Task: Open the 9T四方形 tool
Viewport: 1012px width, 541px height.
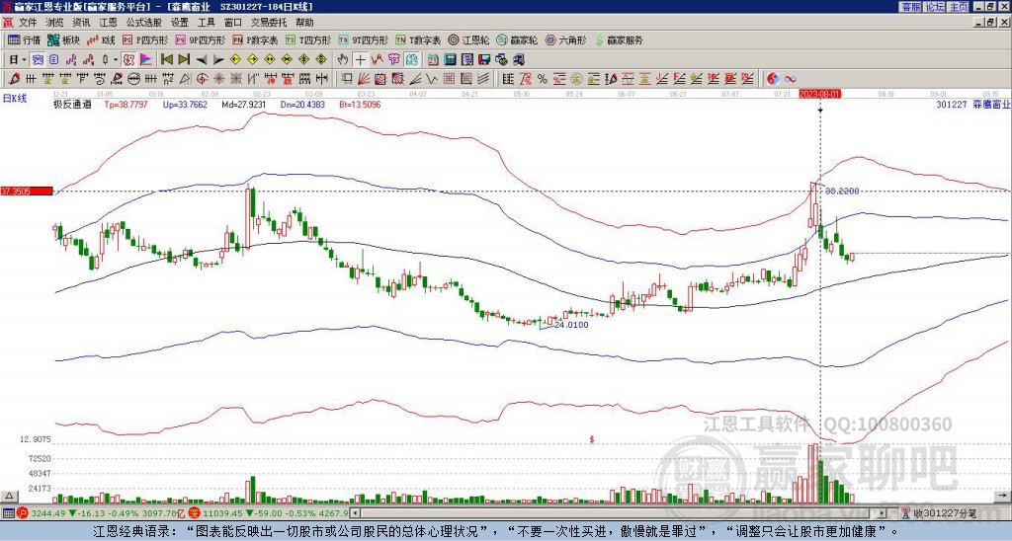Action: 363,39
